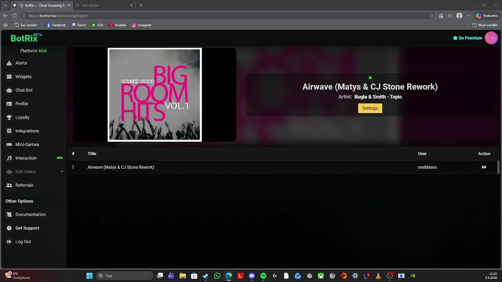Viewport: 502px width, 282px height.
Task: Open File Explorer from the taskbar
Action: click(182, 276)
